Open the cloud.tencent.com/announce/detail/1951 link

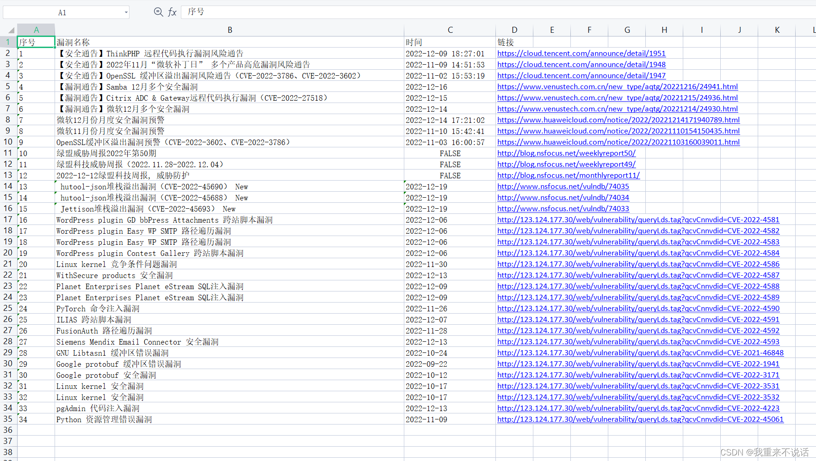[581, 53]
